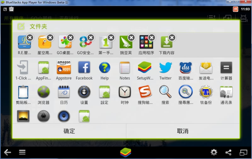
Task: Toggle the fullscreen screen-size icon
Action: click(x=243, y=152)
